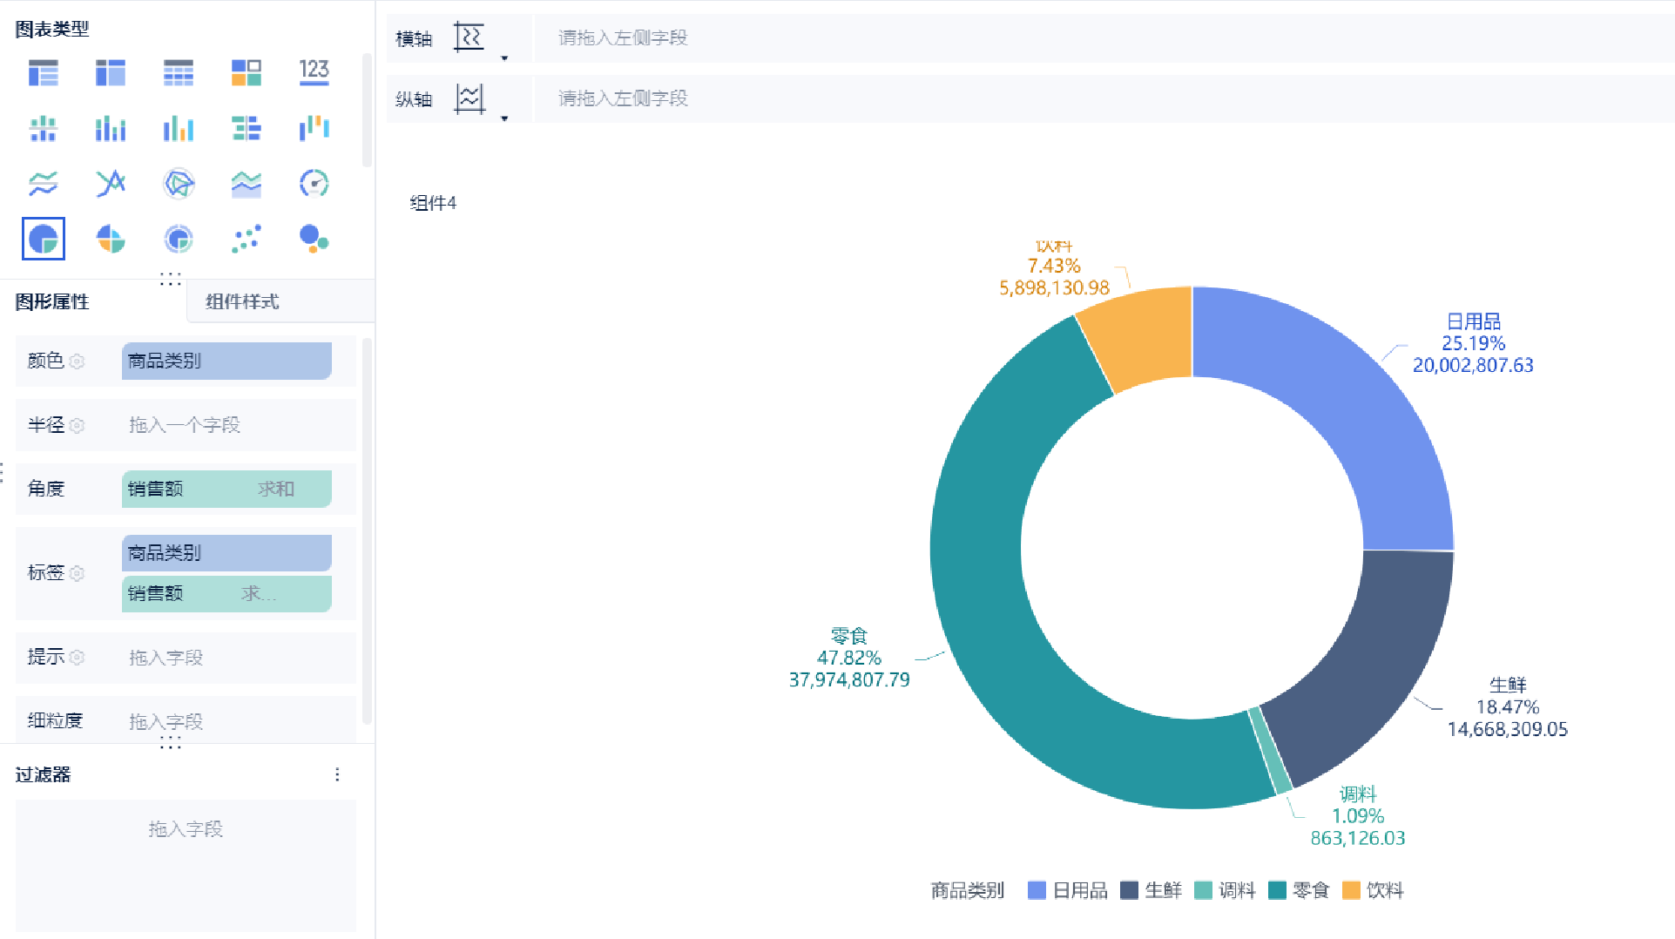Toggle 饮料 legend color swatch
Screen dimensions: 1675x939
click(x=1351, y=890)
